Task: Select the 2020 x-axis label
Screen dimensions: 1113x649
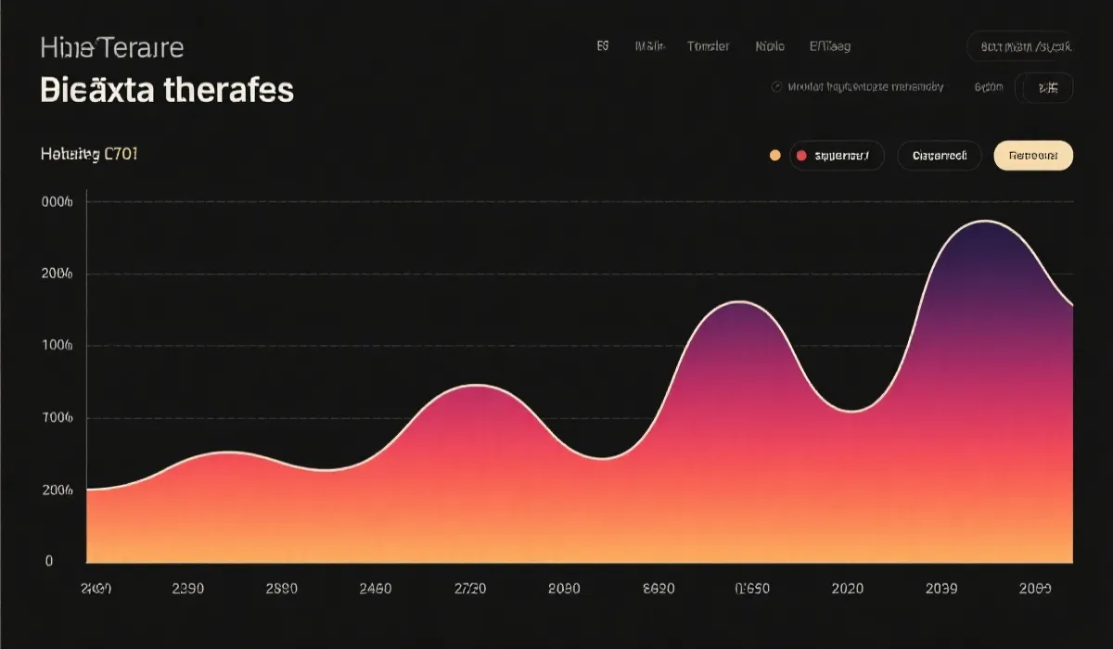Action: [847, 589]
